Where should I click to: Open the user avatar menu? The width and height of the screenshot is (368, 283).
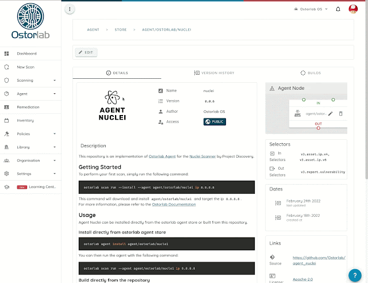click(353, 9)
